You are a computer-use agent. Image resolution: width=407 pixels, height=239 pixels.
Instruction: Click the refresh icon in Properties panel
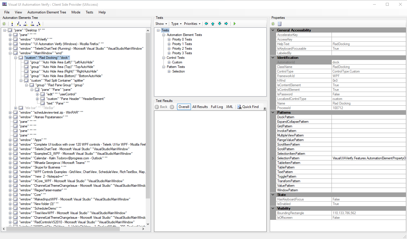(273, 24)
